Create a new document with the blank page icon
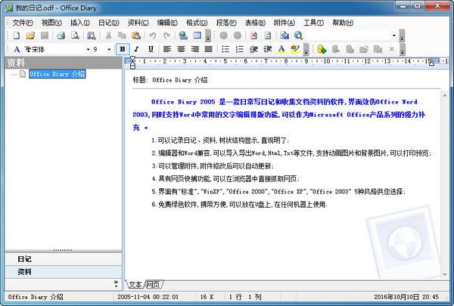This screenshot has width=454, height=306. coord(17,36)
